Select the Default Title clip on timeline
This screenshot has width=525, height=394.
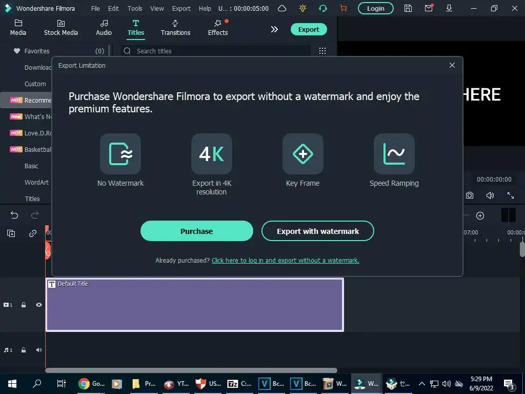point(194,305)
